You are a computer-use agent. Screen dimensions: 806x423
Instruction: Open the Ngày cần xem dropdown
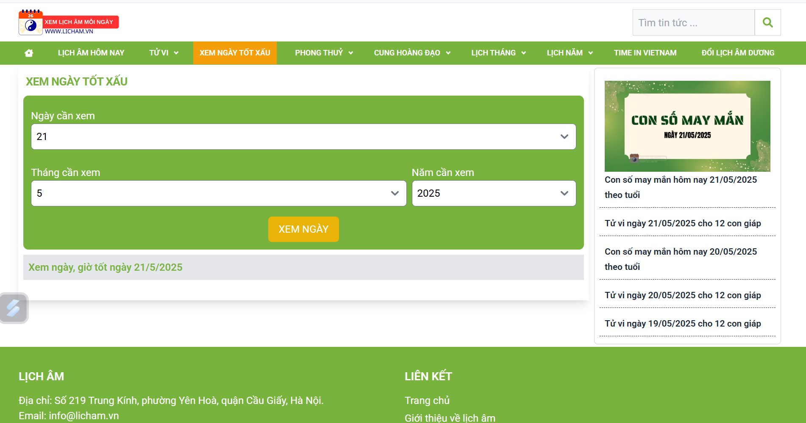(x=303, y=137)
